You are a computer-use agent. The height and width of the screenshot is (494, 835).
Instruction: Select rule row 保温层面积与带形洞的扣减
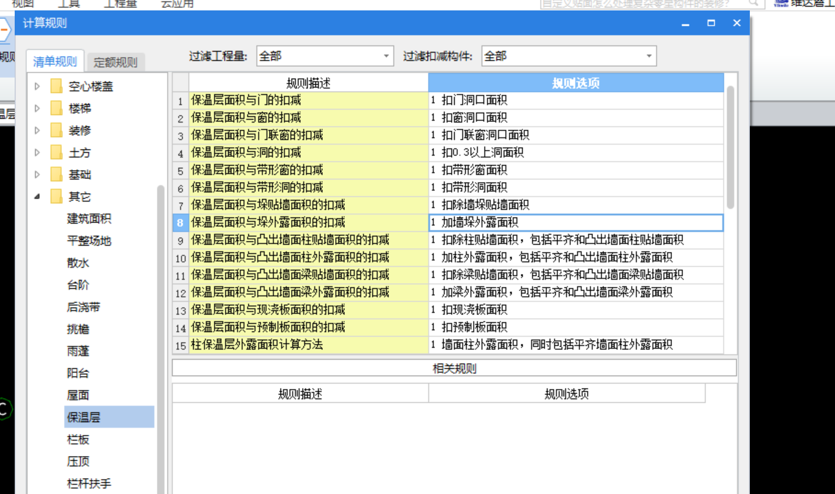308,188
